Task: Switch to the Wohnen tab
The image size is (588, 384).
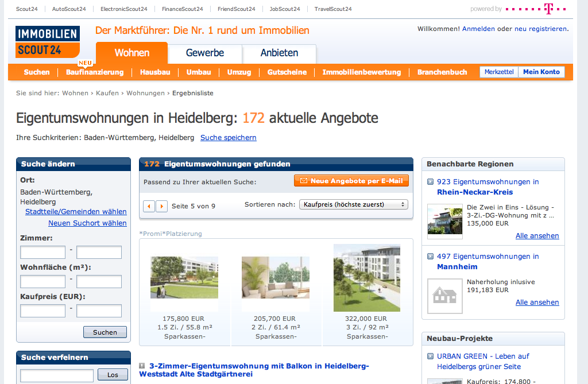Action: click(131, 53)
